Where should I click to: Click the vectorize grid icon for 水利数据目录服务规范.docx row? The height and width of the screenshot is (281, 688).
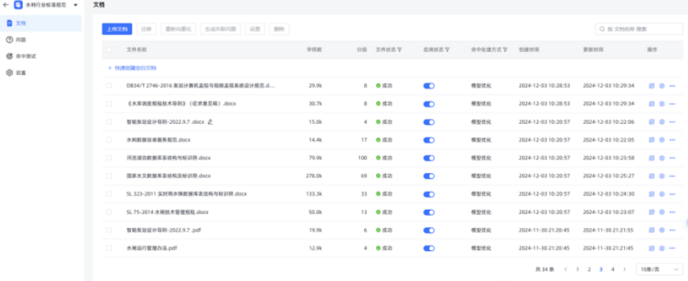652,140
